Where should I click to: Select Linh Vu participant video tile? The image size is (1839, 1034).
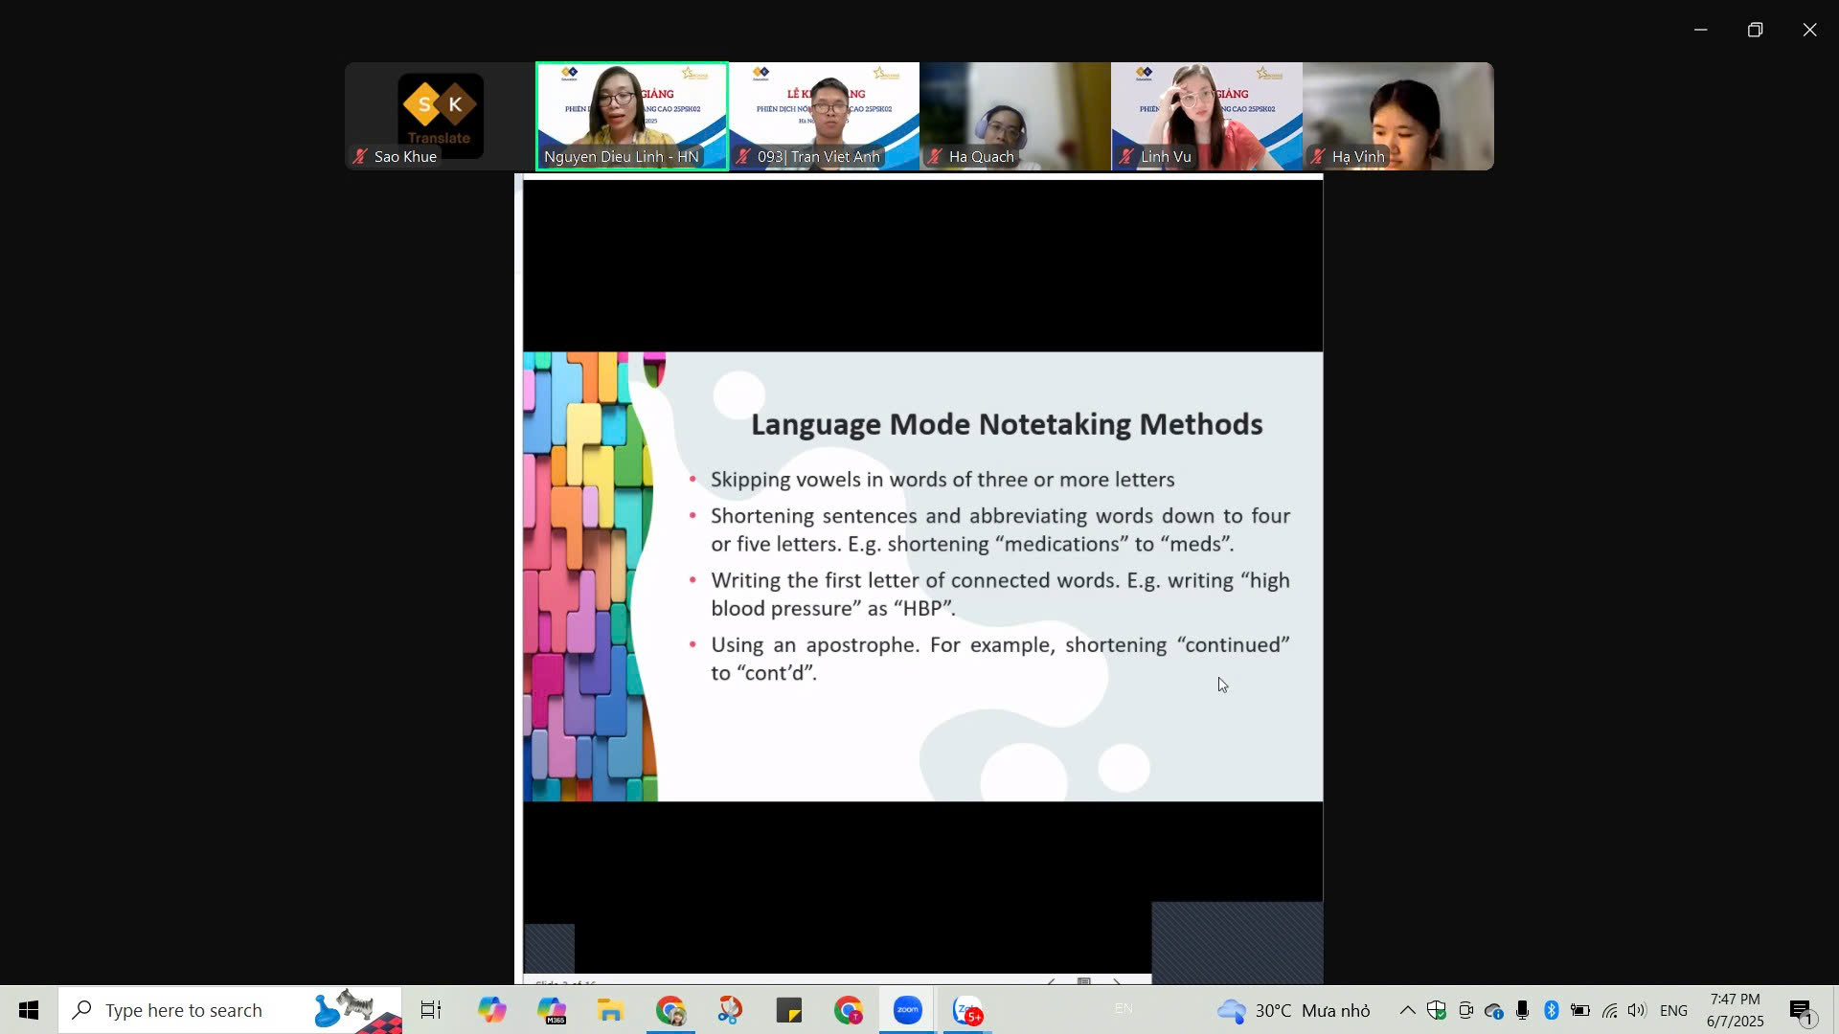pos(1207,116)
